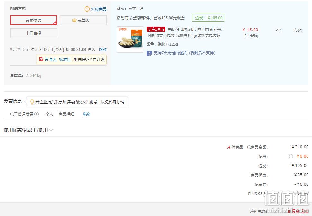Viewport: 312px width, 216px height.
Task: Click 修改 in invoice information
Action: [x=86, y=114]
